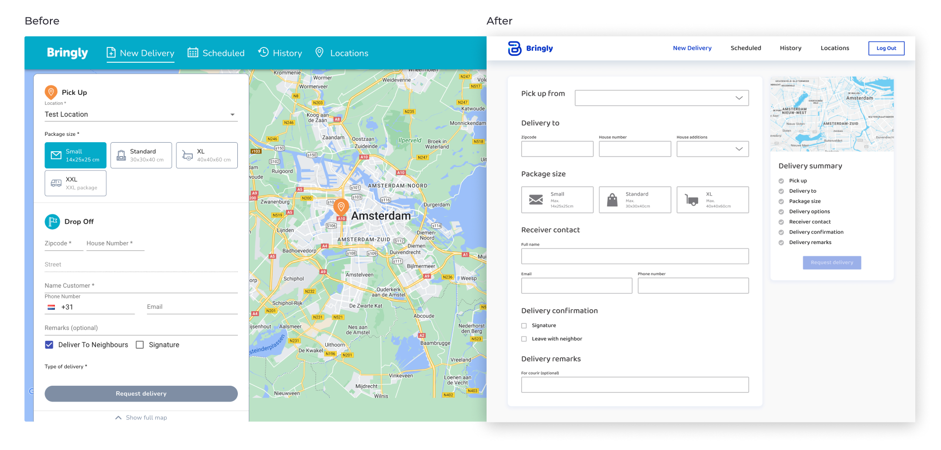Image resolution: width=941 pixels, height=450 pixels.
Task: Click the envelope icon on the After Small card
Action: [x=536, y=200]
